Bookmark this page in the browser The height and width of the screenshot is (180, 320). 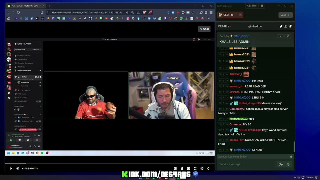tap(42, 12)
